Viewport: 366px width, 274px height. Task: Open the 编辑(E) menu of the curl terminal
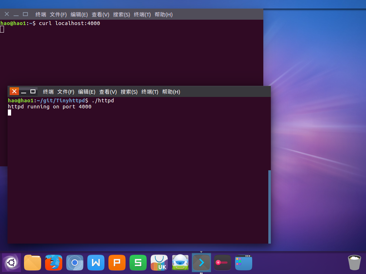coord(79,14)
